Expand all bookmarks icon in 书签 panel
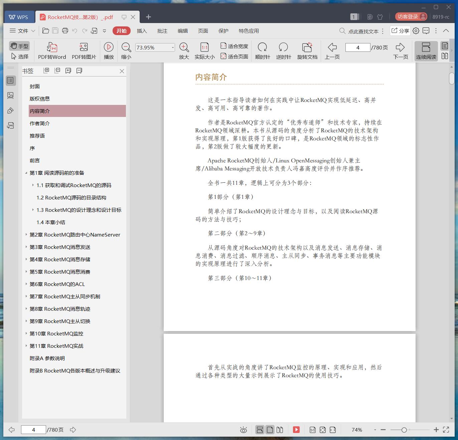Screen dimensions: 458x440 click(46, 70)
